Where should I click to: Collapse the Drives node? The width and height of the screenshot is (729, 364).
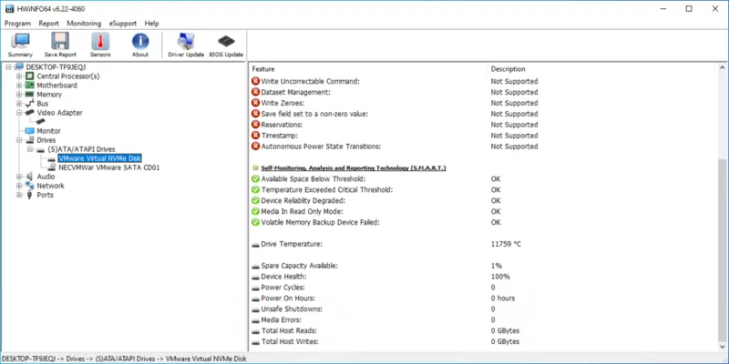pos(19,140)
